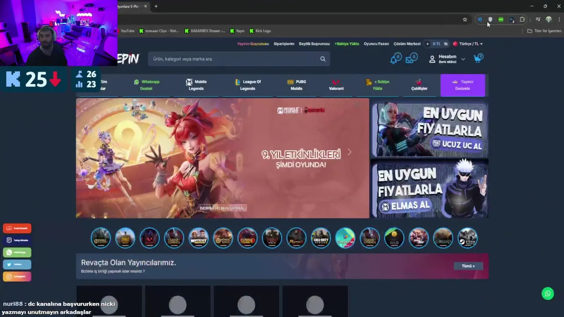Open the ecesaan Clips bookmark
This screenshot has width=564, height=317.
tap(159, 31)
